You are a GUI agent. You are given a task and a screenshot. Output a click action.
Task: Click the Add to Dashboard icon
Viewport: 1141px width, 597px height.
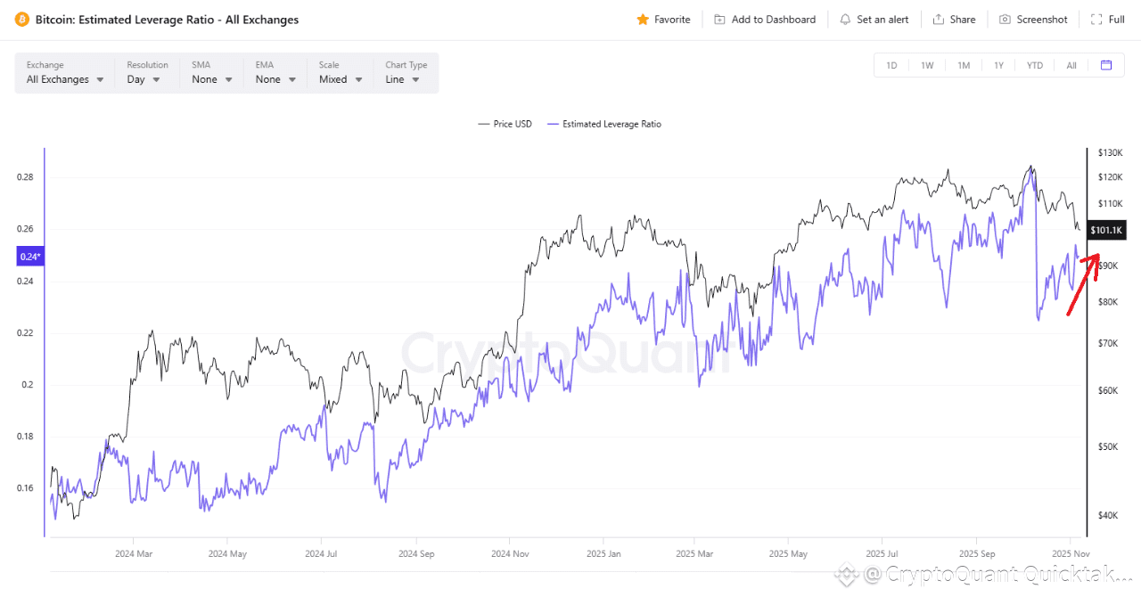point(720,20)
